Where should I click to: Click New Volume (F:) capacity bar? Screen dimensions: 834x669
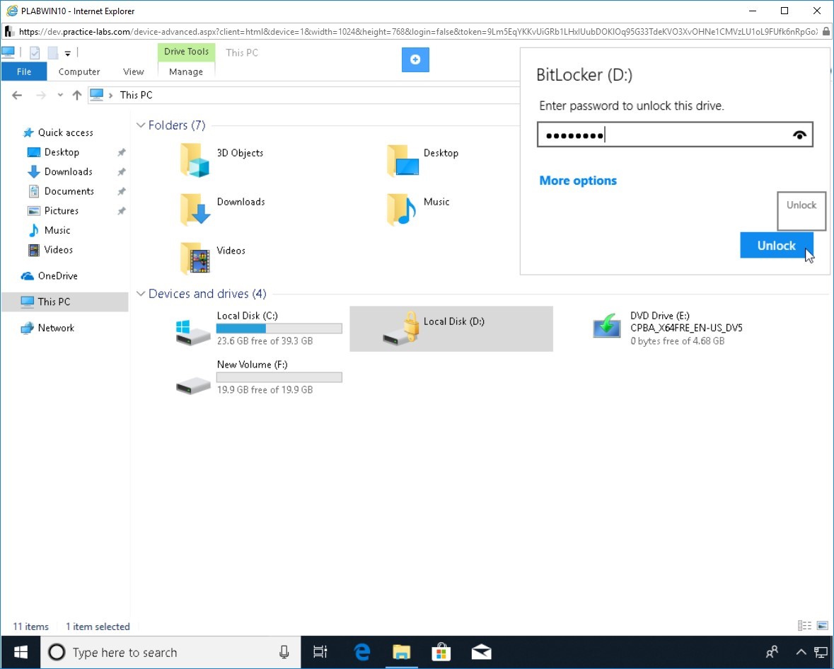(279, 377)
